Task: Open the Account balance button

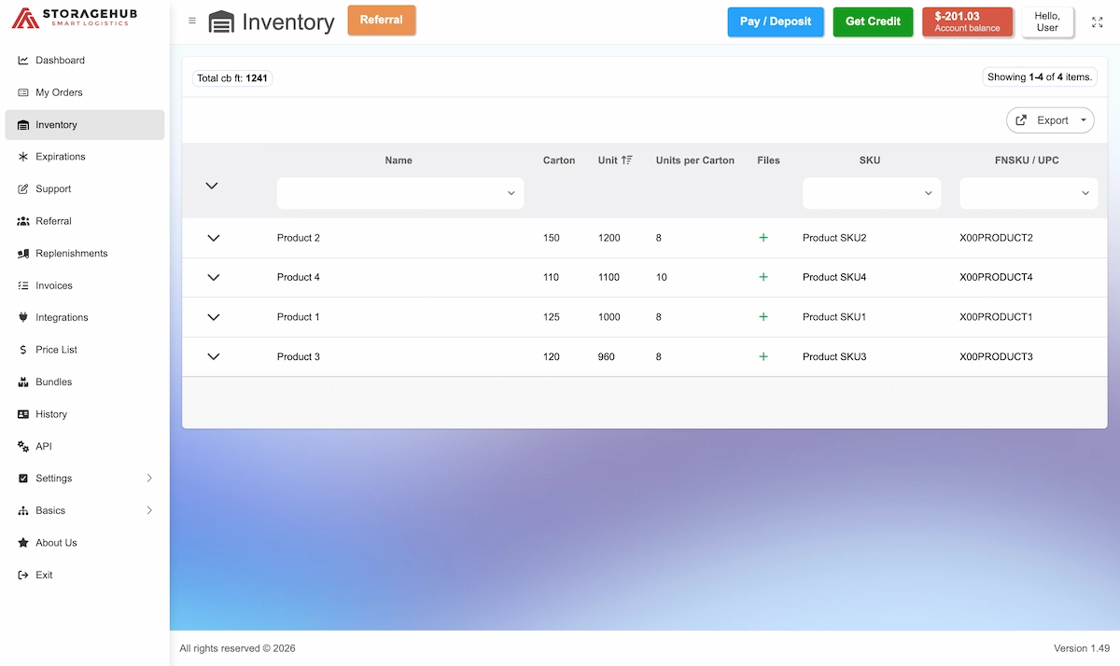Action: tap(967, 21)
